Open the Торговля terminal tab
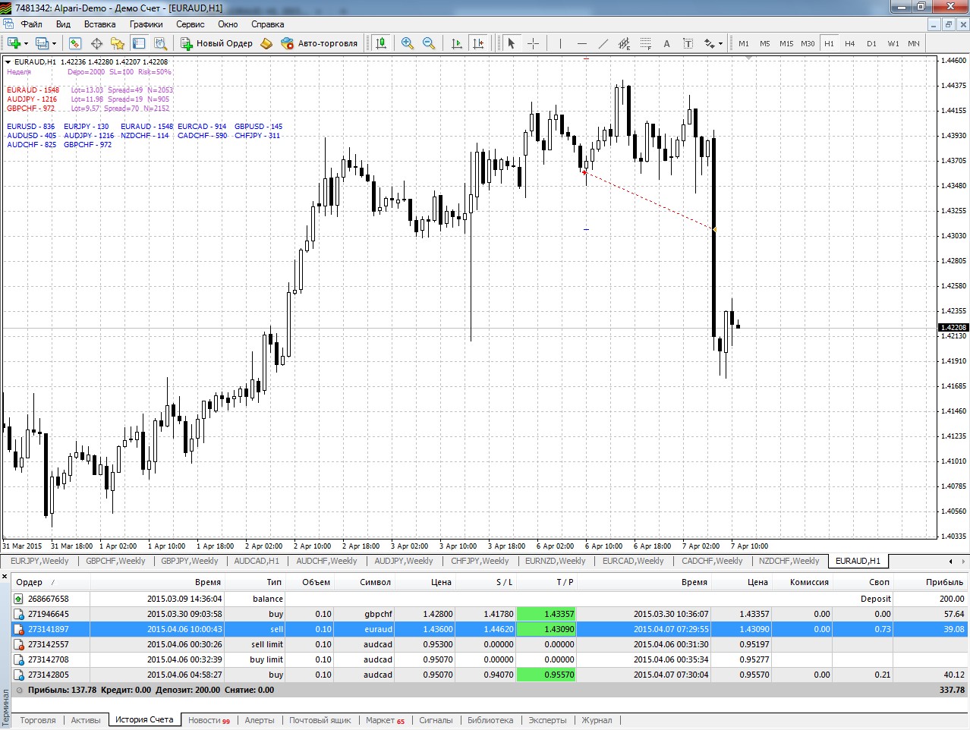Viewport: 970px width, 730px height. [38, 720]
